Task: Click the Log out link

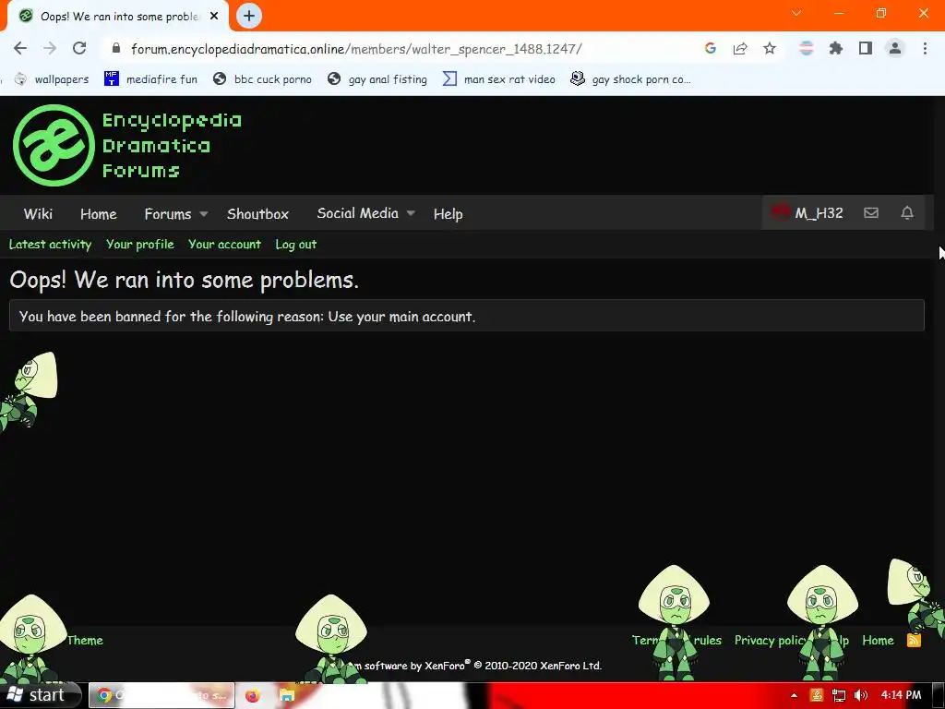Action: pyautogui.click(x=295, y=244)
